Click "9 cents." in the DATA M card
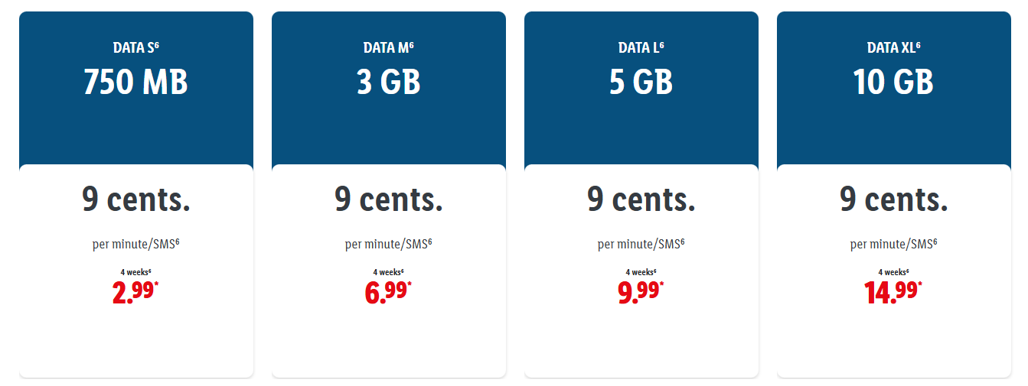The width and height of the screenshot is (1028, 386). (388, 199)
